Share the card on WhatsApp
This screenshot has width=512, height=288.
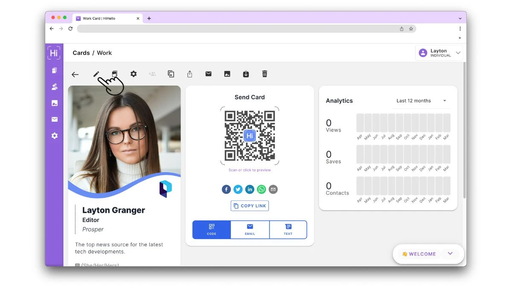(262, 189)
